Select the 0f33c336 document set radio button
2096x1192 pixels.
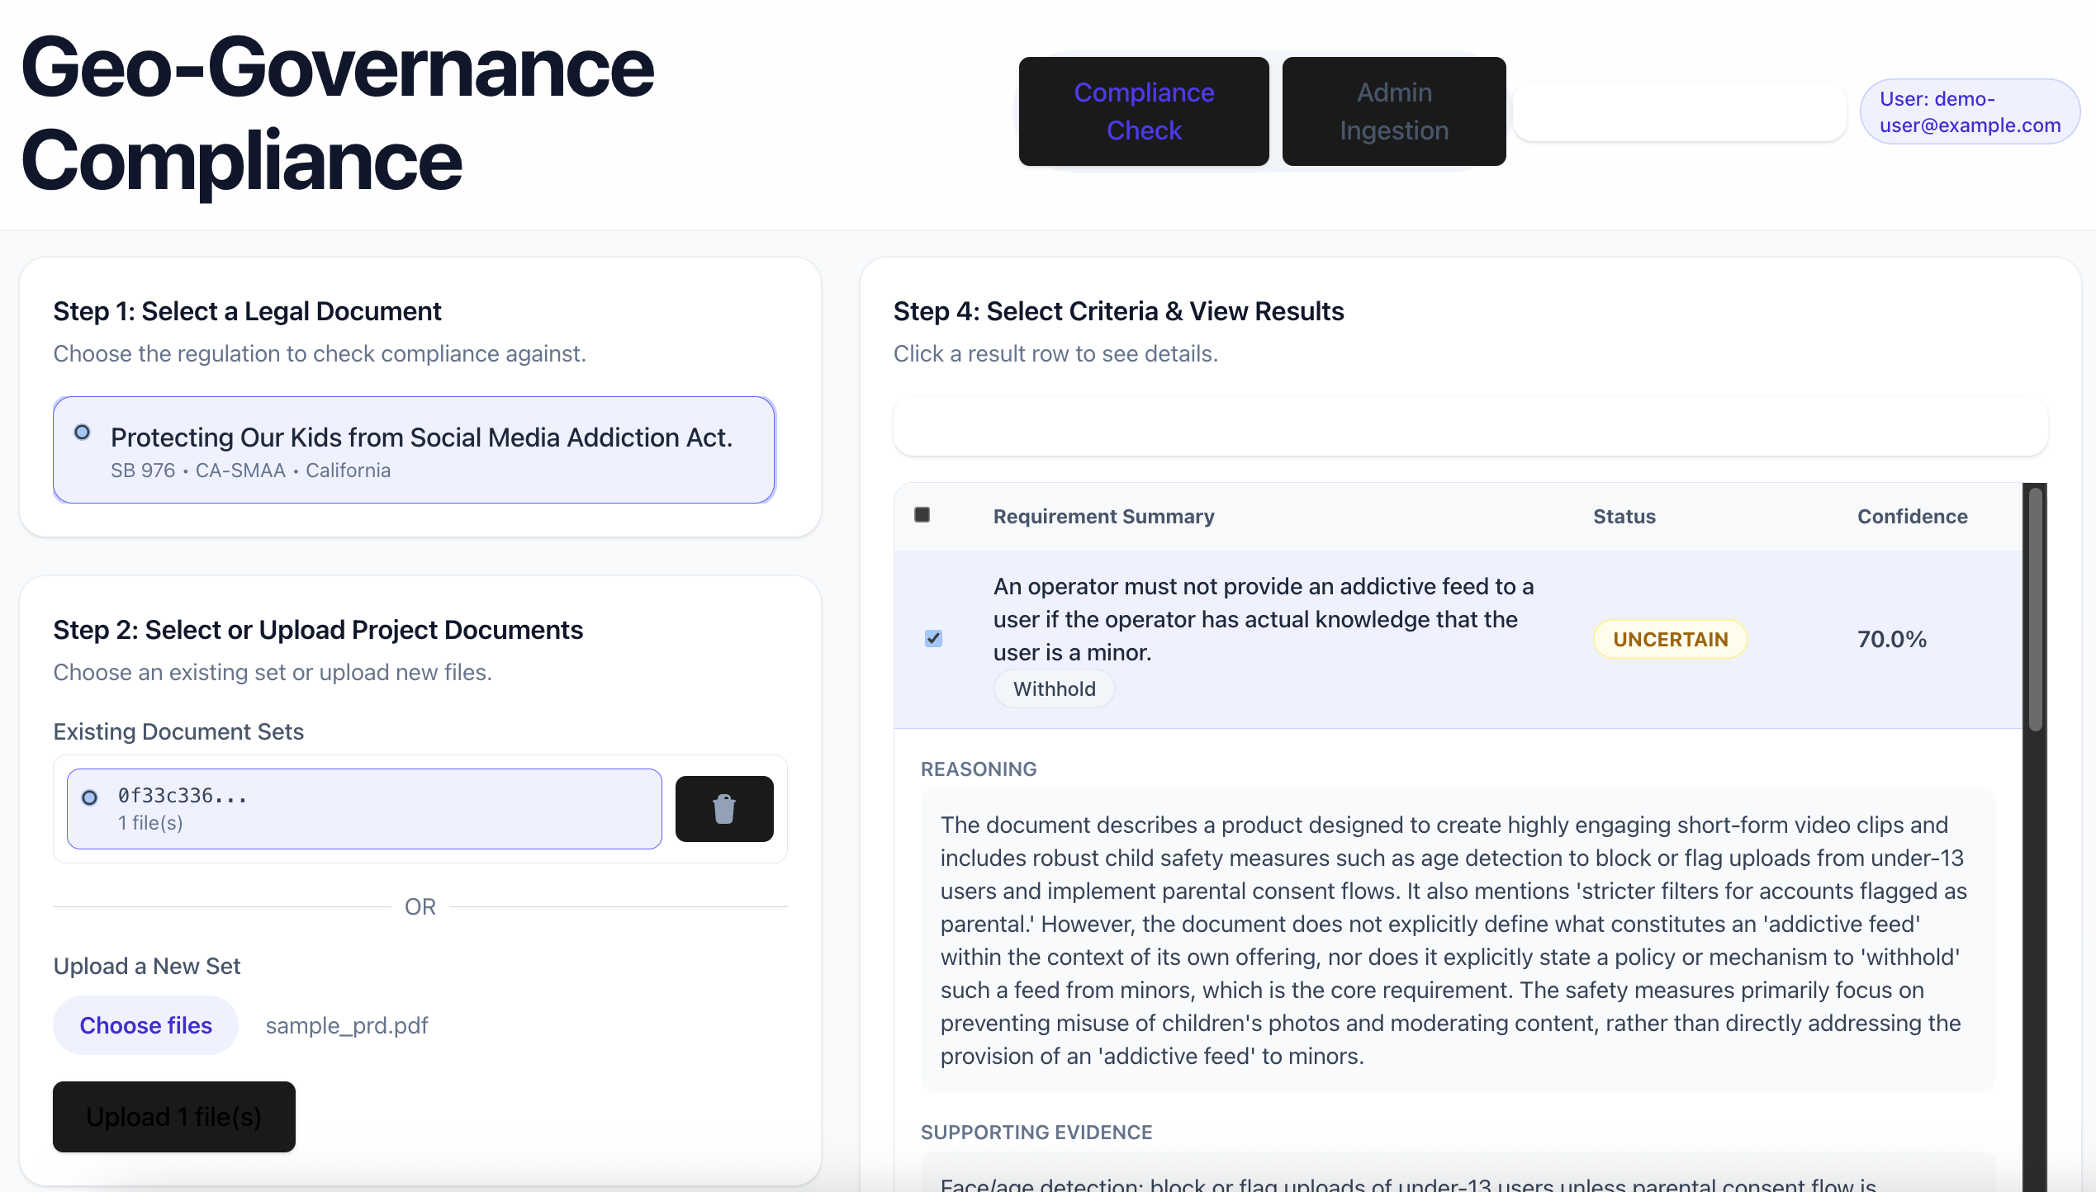90,797
